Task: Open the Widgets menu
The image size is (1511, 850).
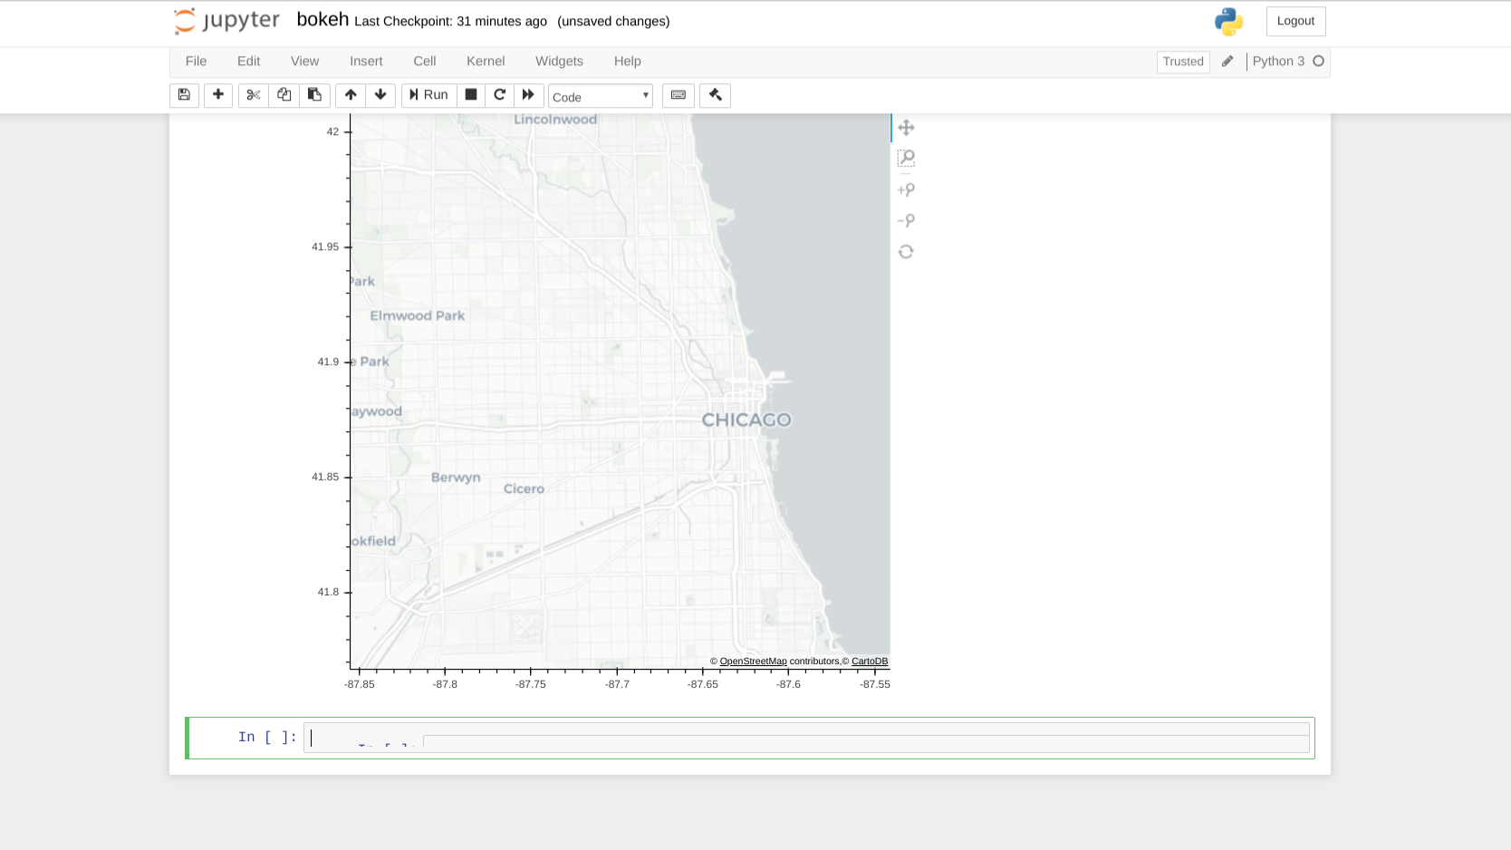Action: pyautogui.click(x=559, y=61)
